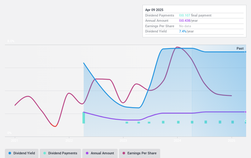251x158 pixels.
Task: Click the Past label on chart
Action: point(240,48)
